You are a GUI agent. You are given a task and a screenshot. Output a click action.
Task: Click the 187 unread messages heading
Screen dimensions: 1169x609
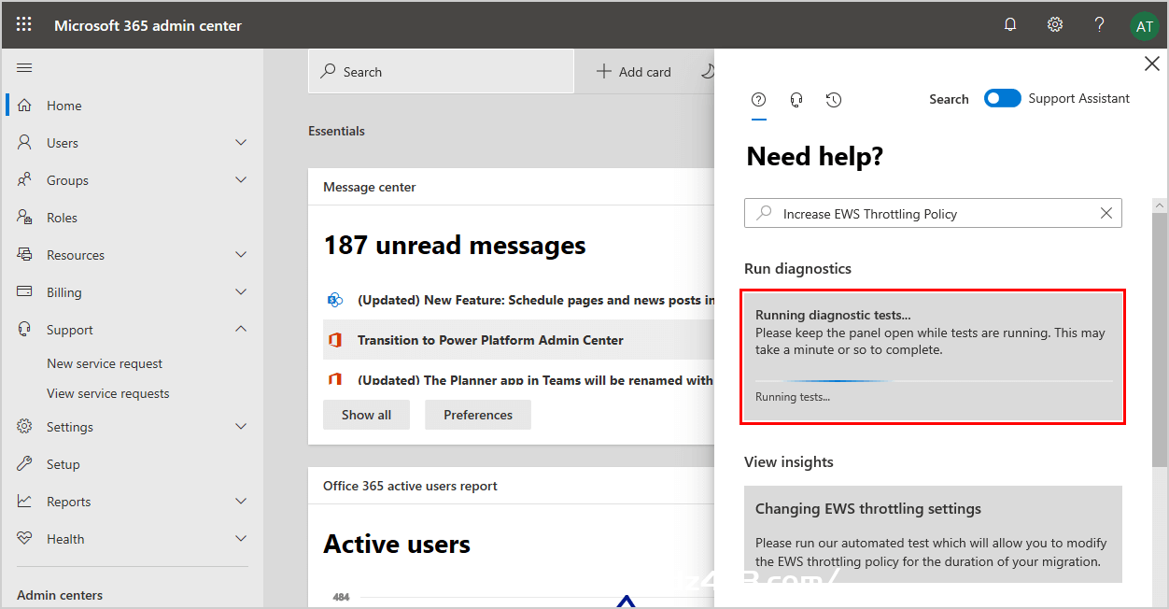pyautogui.click(x=455, y=246)
